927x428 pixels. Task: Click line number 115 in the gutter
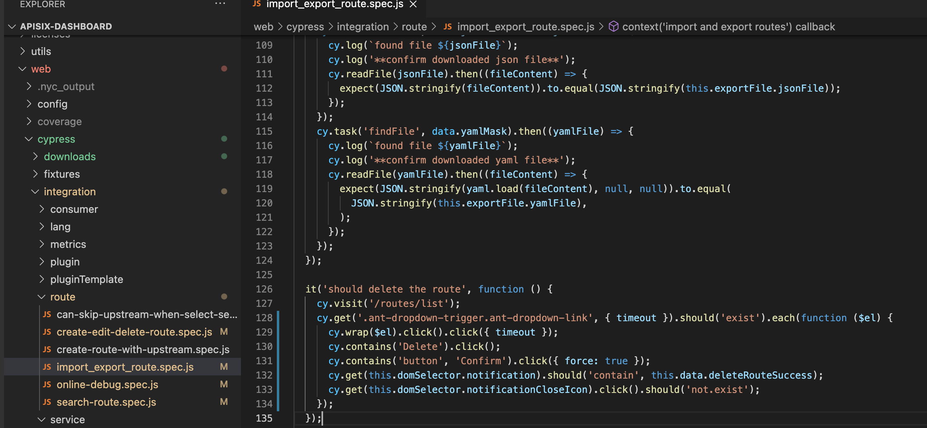(264, 131)
